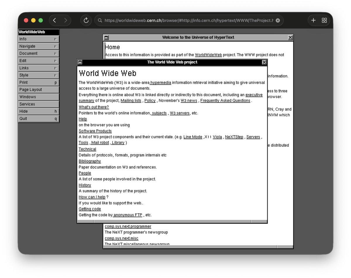This screenshot has height=278, width=351.
Task: Open the Software Products link
Action: [95, 131]
